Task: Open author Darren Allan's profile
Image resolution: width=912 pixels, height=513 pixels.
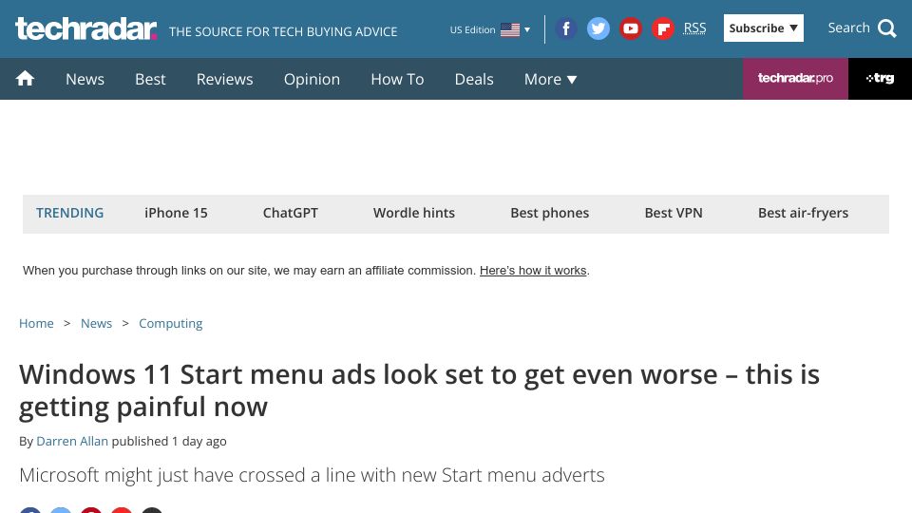Action: pyautogui.click(x=72, y=442)
